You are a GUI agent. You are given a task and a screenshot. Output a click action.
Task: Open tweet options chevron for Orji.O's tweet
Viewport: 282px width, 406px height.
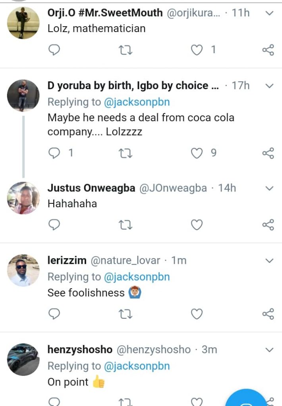269,13
